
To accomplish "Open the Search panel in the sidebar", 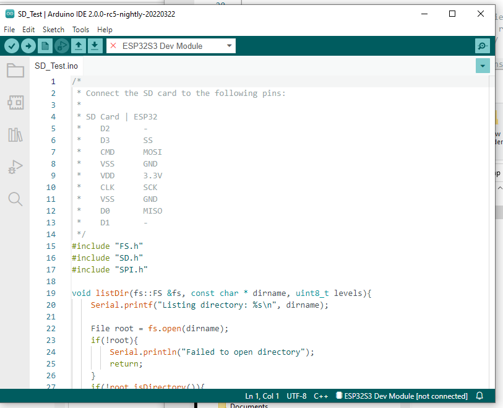I will pos(15,199).
